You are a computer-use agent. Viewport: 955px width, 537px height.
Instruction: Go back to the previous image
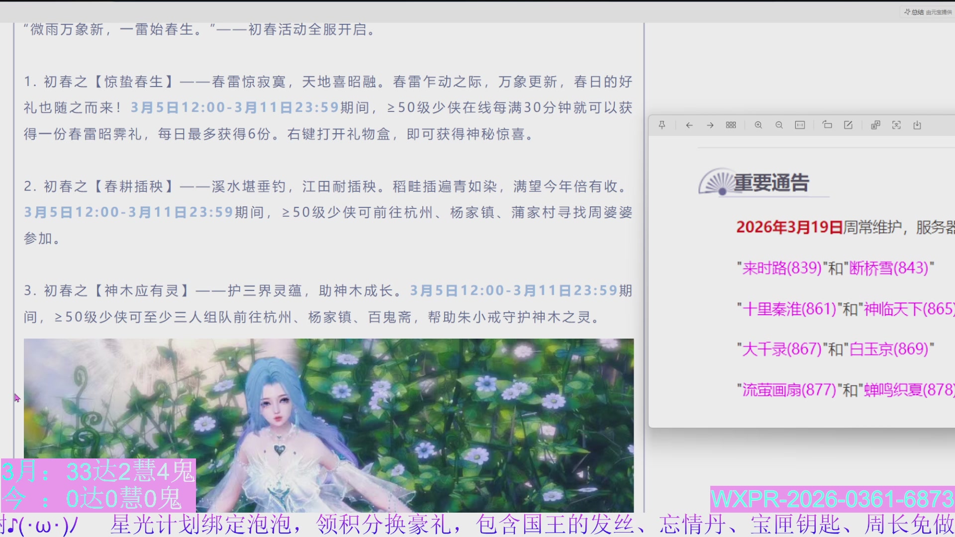(689, 125)
